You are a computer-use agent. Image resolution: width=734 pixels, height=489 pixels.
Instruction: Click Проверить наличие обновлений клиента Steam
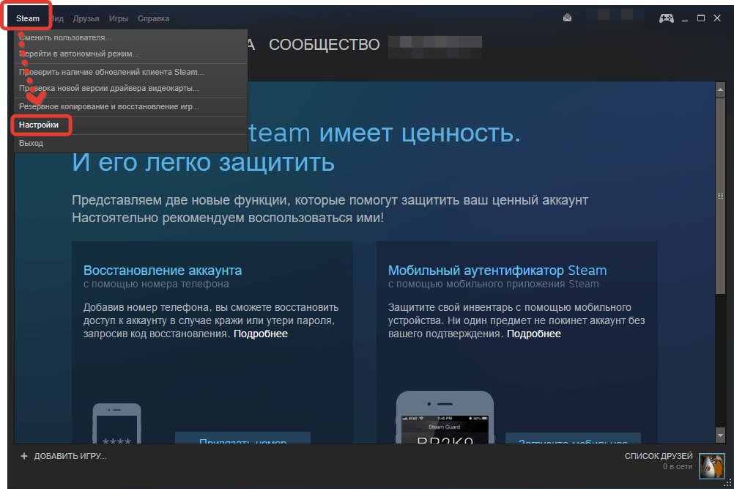(x=130, y=72)
